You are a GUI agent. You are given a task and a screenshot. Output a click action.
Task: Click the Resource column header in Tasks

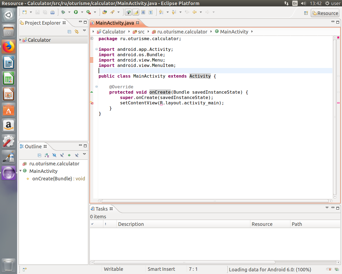click(270, 224)
